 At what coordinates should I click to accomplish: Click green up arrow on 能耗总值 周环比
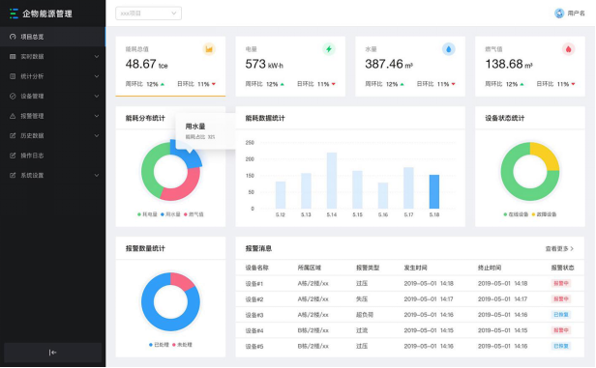(163, 84)
